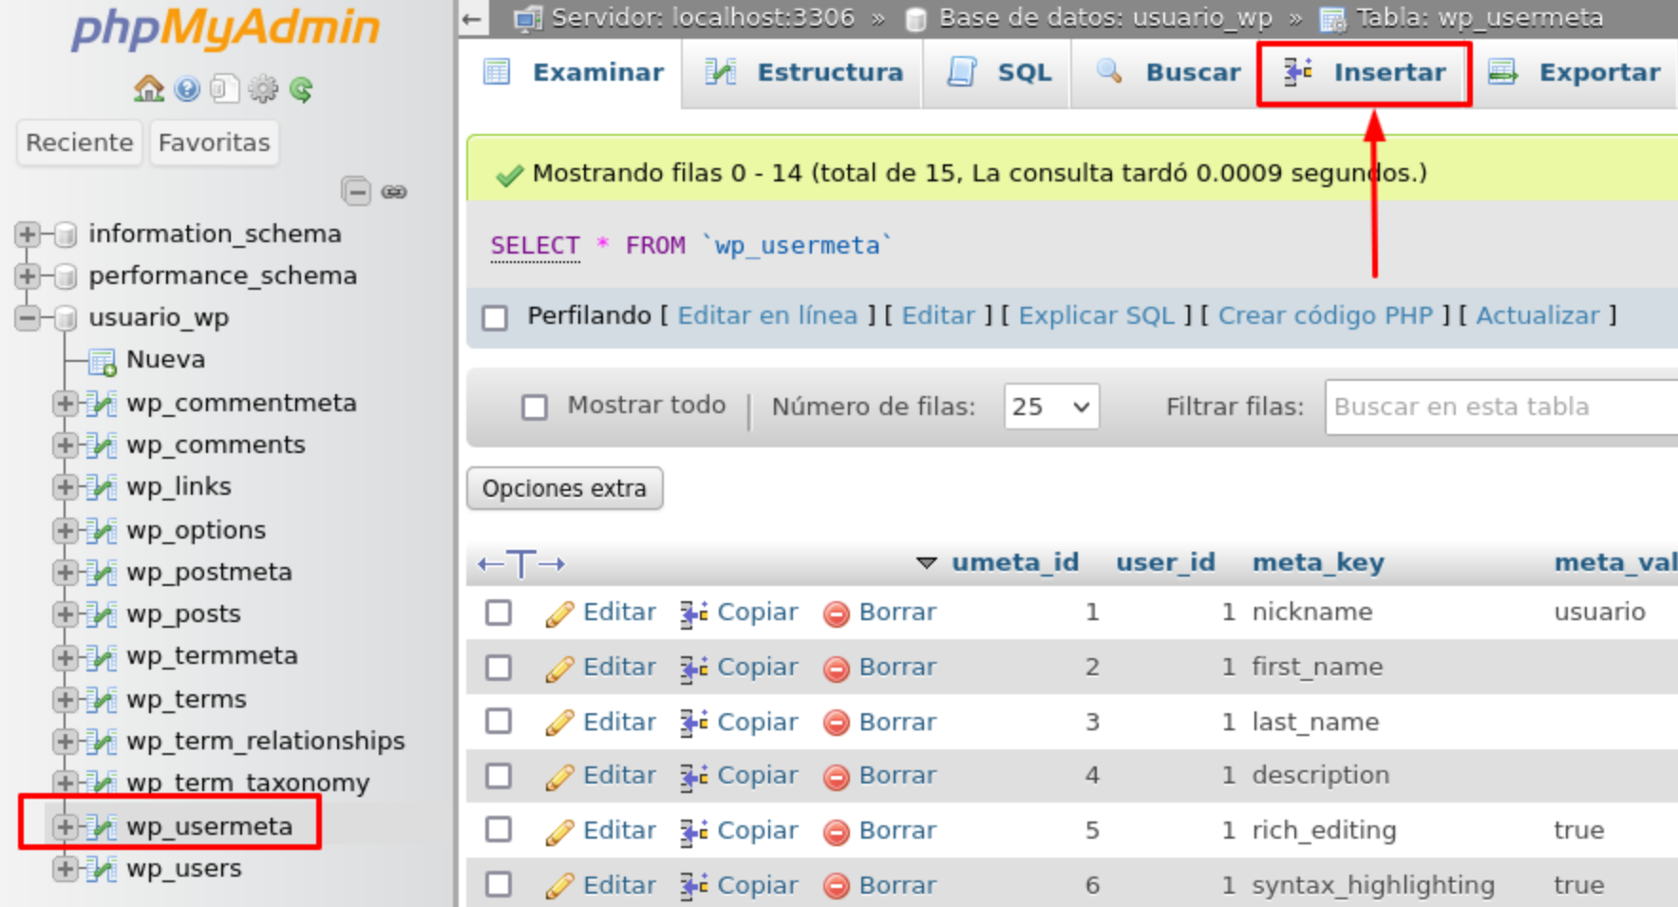Collapse the usuario_wp database node
The width and height of the screenshot is (1678, 907).
pos(28,318)
